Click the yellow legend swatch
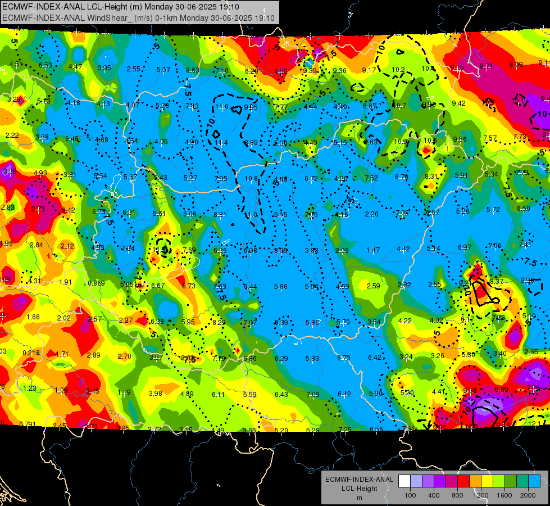Viewport: 550px width, 506px height. click(x=487, y=481)
